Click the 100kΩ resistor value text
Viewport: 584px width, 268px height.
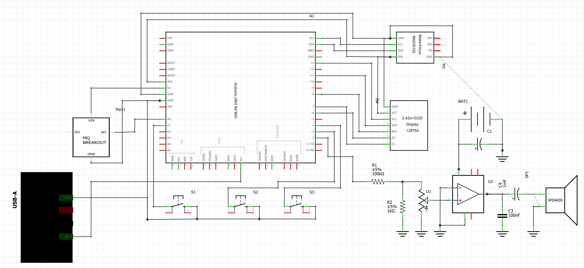tap(378, 174)
